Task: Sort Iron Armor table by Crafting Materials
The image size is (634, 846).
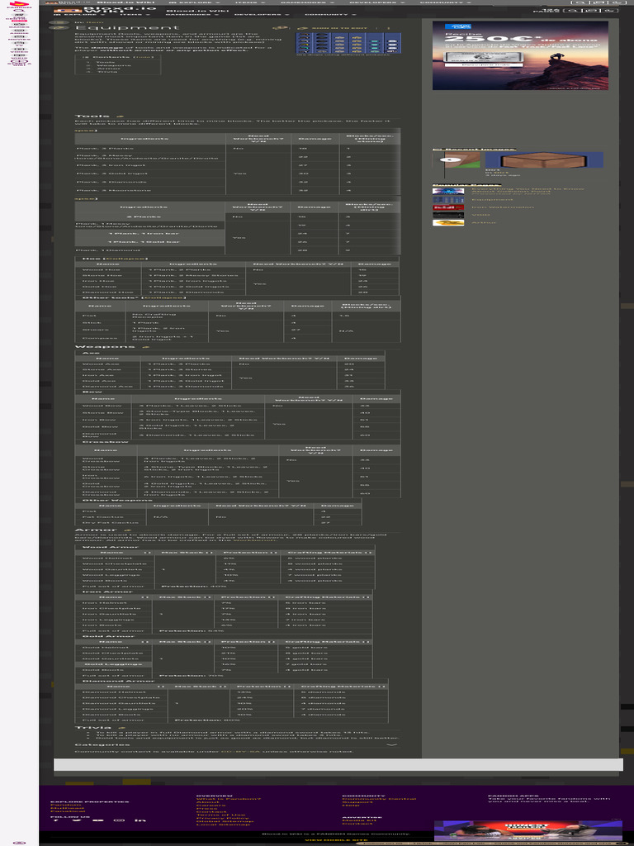Action: pos(327,597)
